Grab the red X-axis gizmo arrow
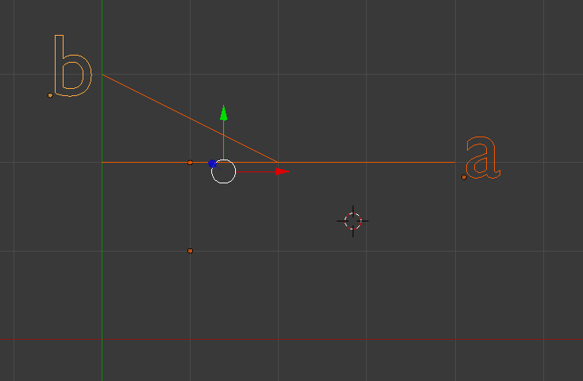This screenshot has width=583, height=381. pos(282,171)
